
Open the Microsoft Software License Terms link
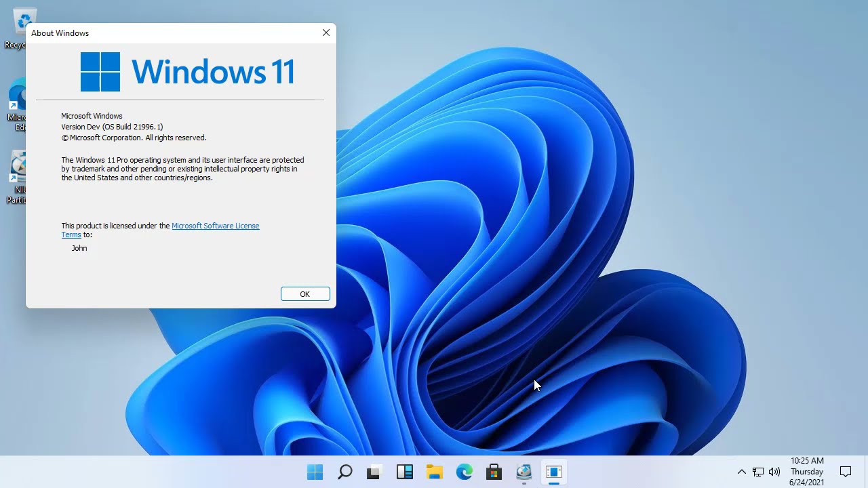point(161,230)
